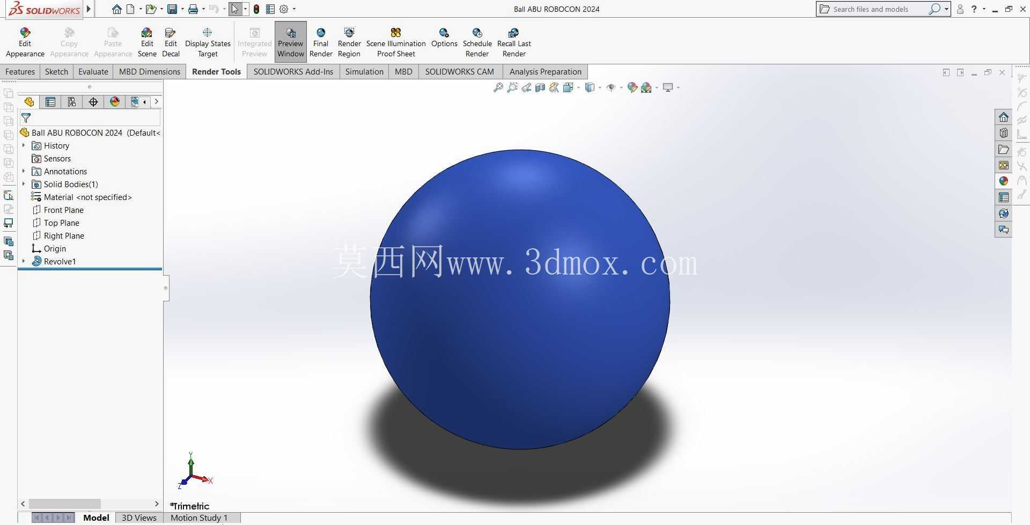Open Scene Illumination Proof Sheet
The height and width of the screenshot is (525, 1030).
[396, 42]
